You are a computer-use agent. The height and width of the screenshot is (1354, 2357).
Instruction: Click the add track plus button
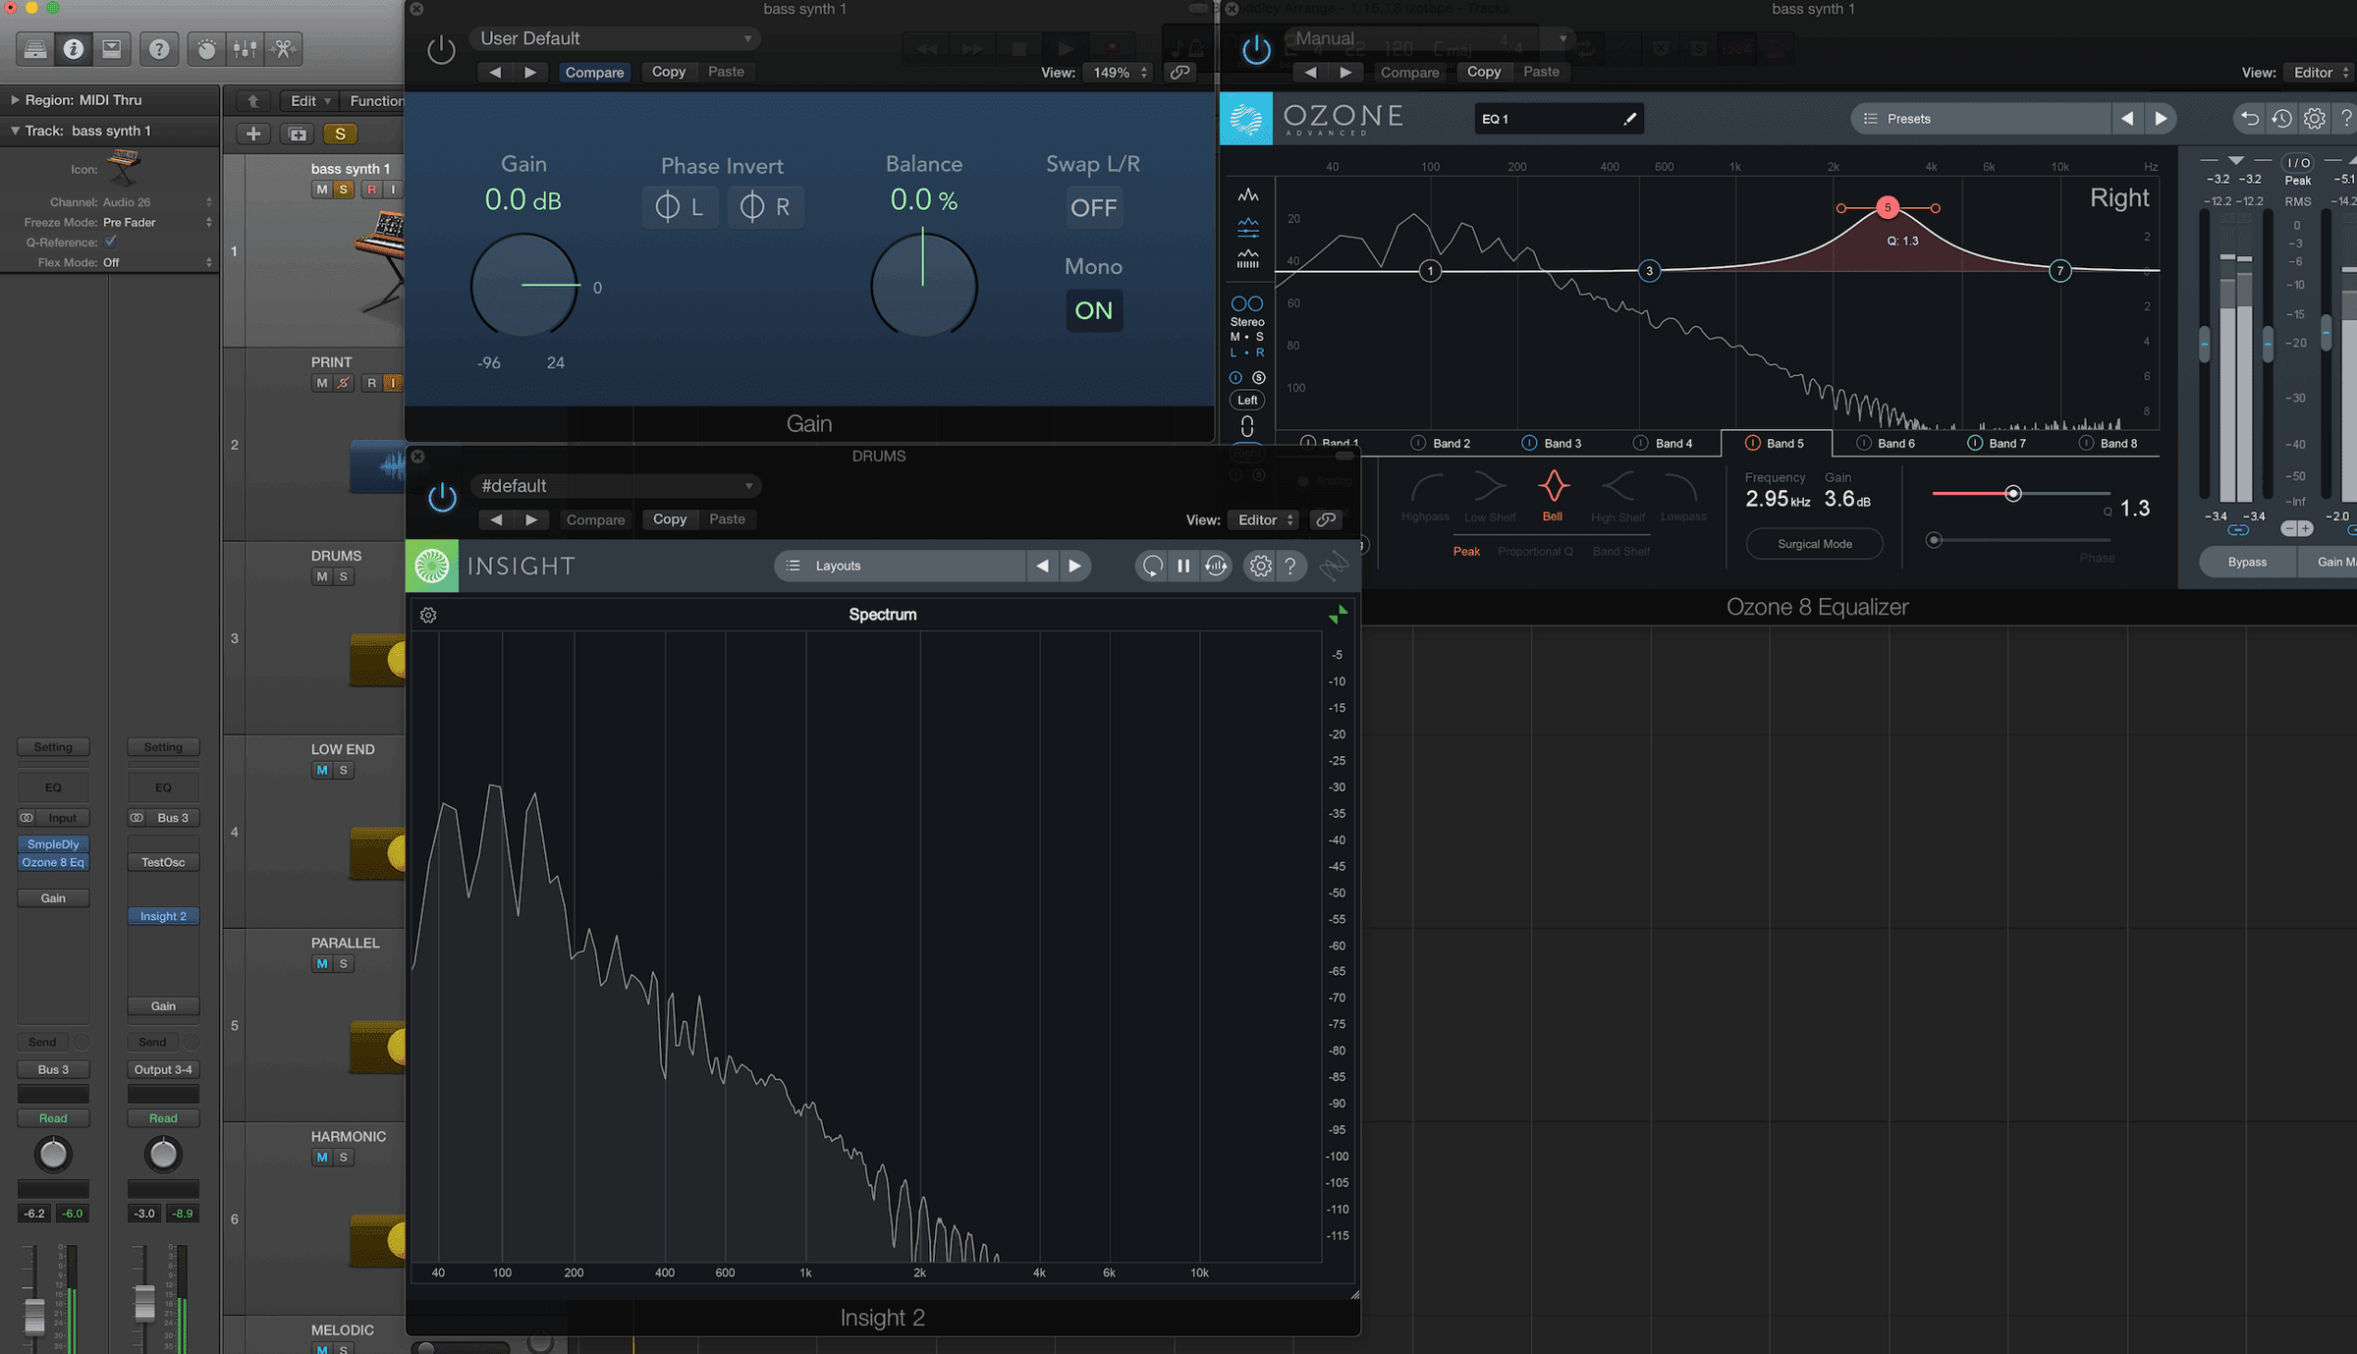[x=253, y=134]
